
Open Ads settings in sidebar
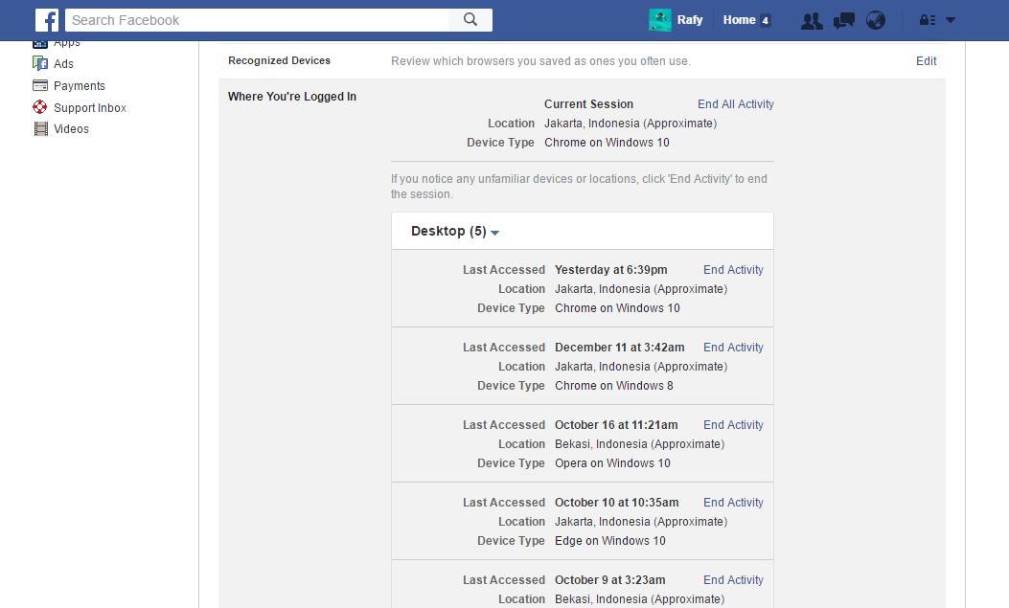pyautogui.click(x=63, y=63)
